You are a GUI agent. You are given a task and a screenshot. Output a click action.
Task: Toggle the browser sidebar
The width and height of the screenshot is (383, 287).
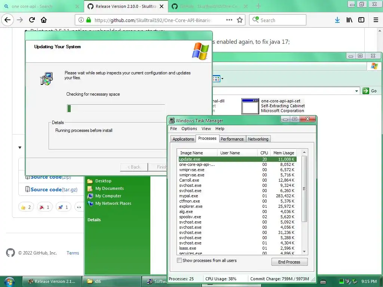tap(361, 20)
